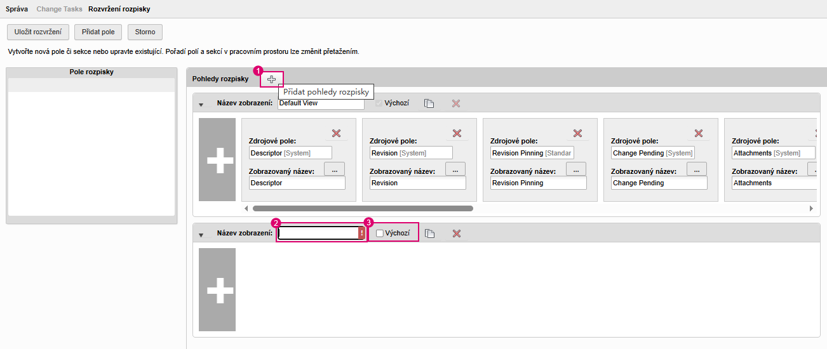
Task: Click the horizontal scrollbar in Default View
Action: click(x=363, y=208)
